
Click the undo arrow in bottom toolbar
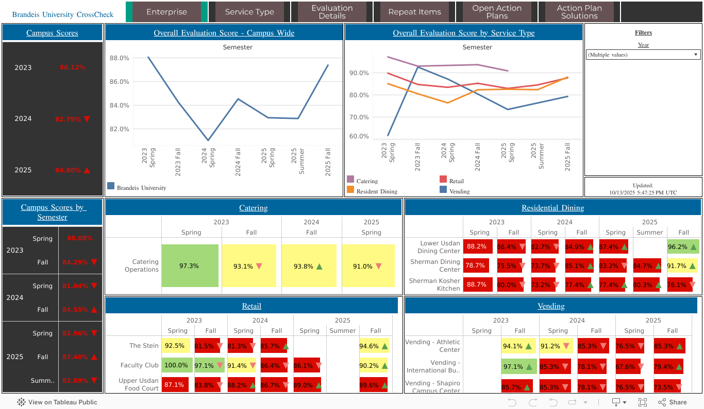[512, 402]
